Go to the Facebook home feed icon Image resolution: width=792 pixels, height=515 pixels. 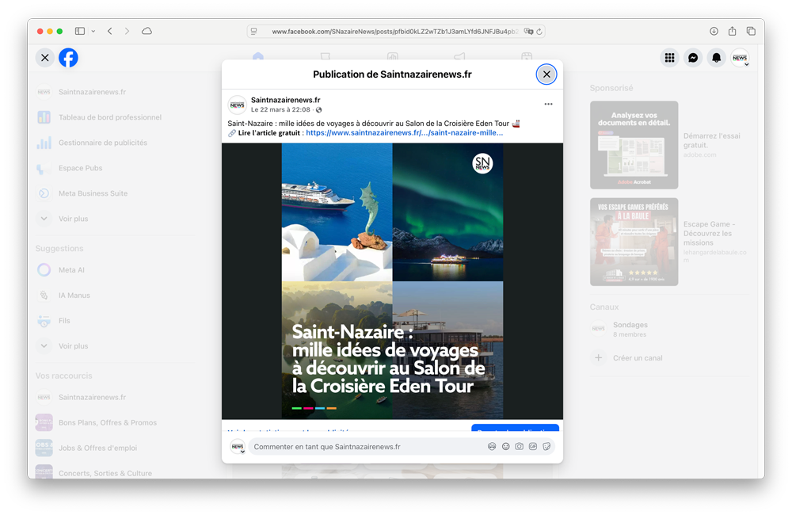257,57
